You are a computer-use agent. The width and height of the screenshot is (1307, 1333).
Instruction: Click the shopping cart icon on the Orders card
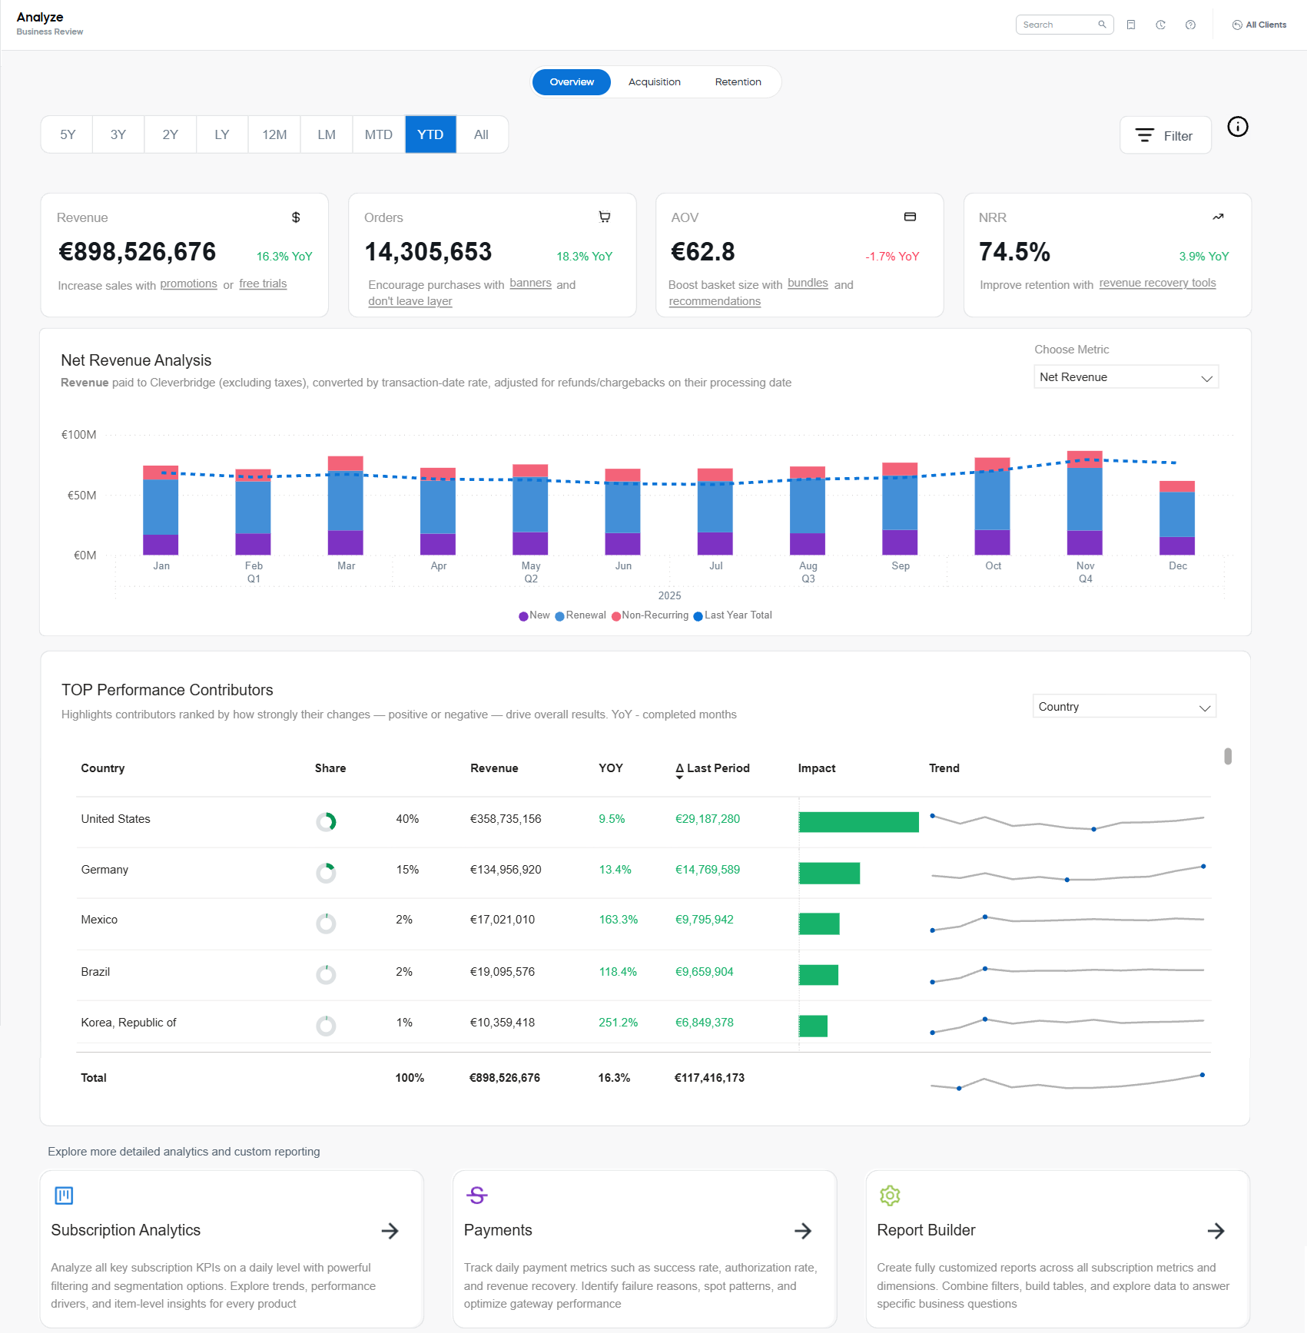click(604, 217)
